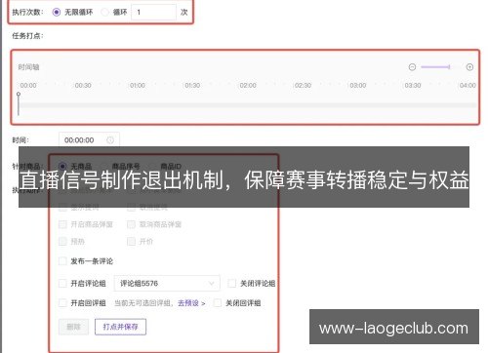The image size is (488, 353).
Task: Open time picker via clock icon
Action: [110, 140]
